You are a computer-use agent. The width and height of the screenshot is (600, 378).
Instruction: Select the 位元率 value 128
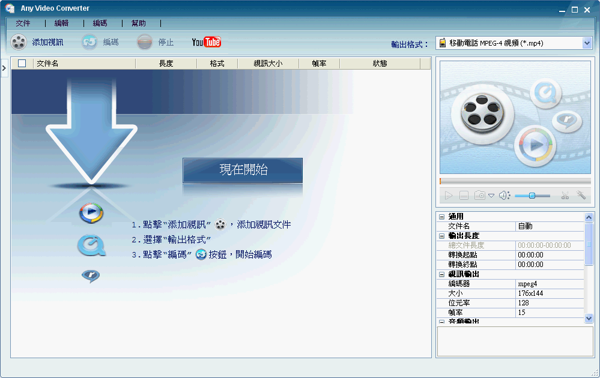point(550,303)
